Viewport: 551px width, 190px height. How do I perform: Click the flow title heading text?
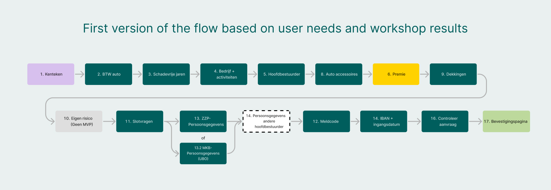coord(275,29)
